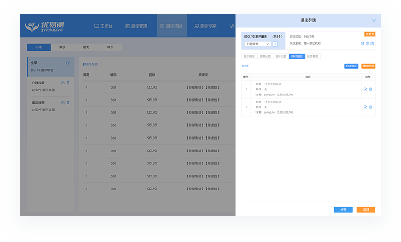
Task: Edit the 心理科普 group
Action: click(63, 83)
